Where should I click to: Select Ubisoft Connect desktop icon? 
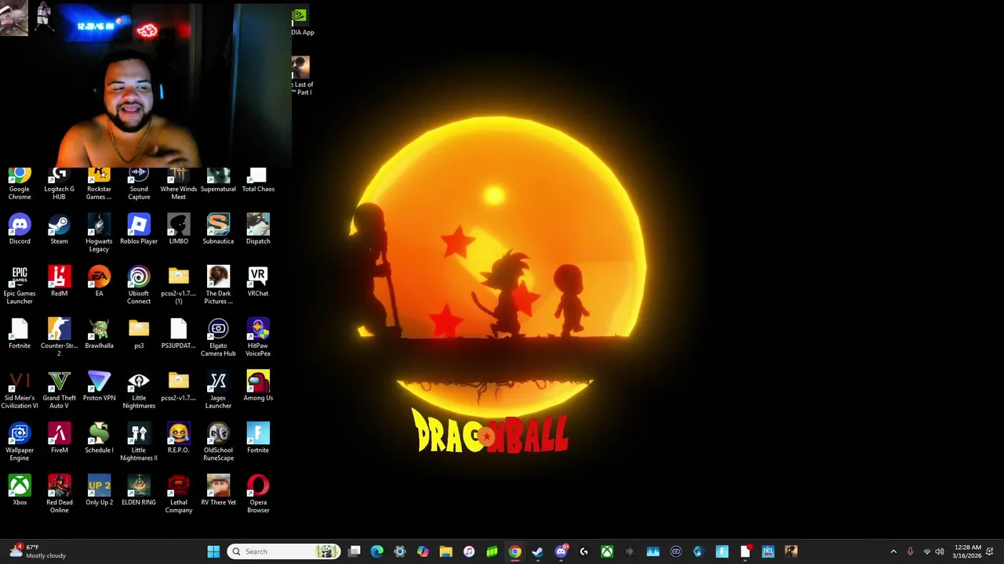click(139, 285)
